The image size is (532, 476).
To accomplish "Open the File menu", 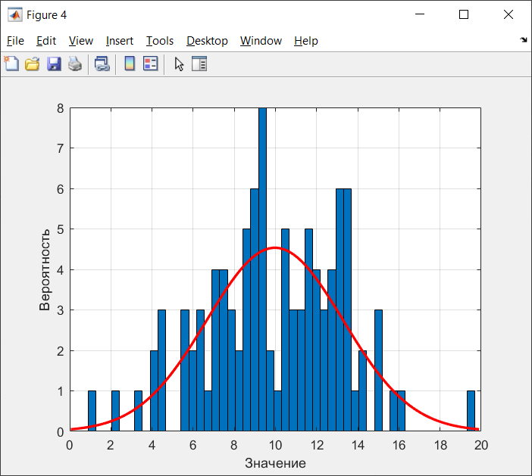I will click(x=15, y=41).
